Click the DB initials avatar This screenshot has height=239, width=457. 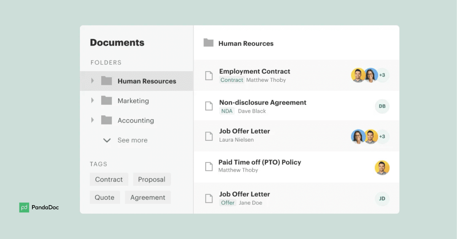click(x=382, y=107)
